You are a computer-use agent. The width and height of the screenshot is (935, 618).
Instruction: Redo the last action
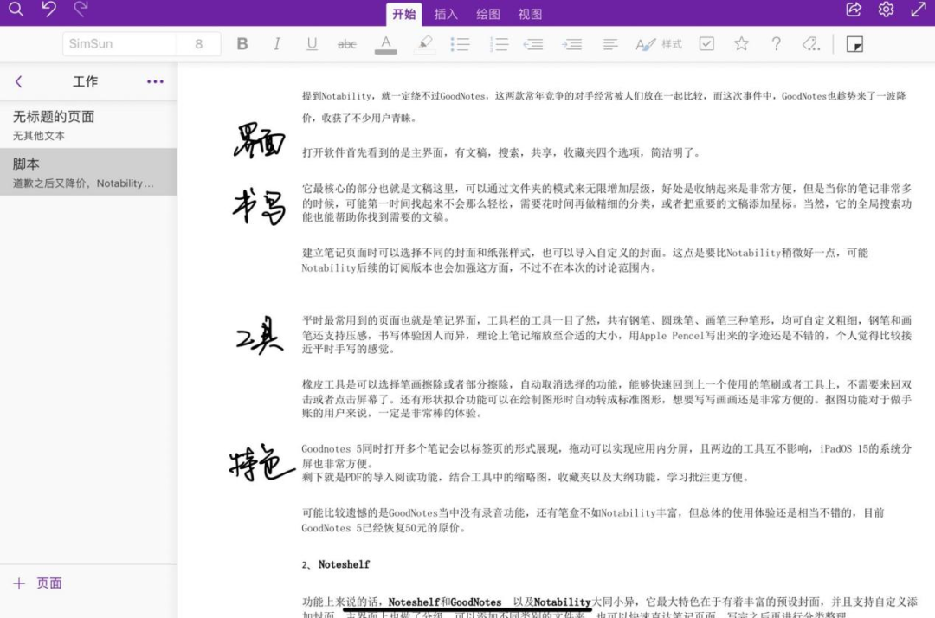(81, 10)
